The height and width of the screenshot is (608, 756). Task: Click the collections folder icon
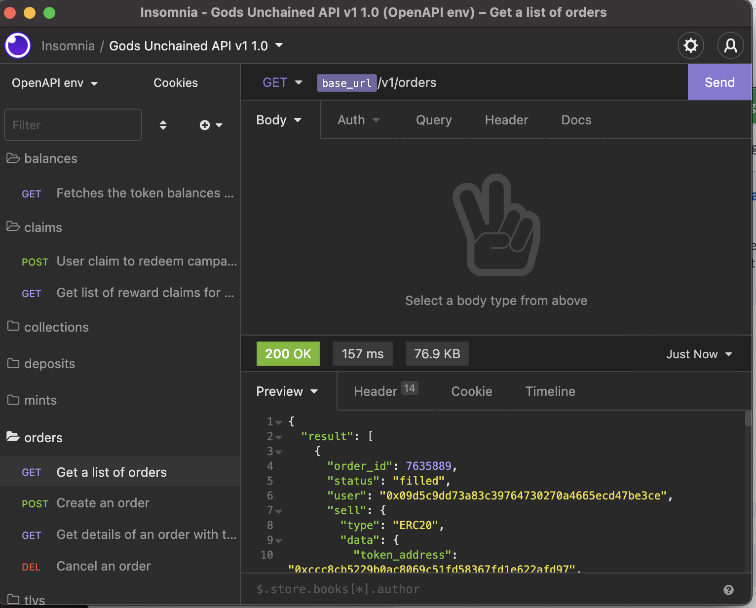pyautogui.click(x=13, y=326)
